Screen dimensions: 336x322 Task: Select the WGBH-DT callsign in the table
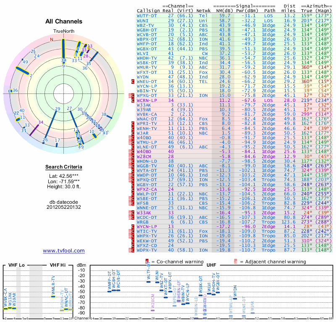tap(147, 30)
